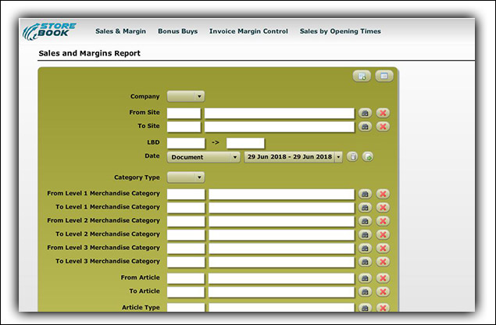The image size is (496, 325).
Task: Clear the To Level 2 Merchandise Category field
Action: [x=383, y=234]
